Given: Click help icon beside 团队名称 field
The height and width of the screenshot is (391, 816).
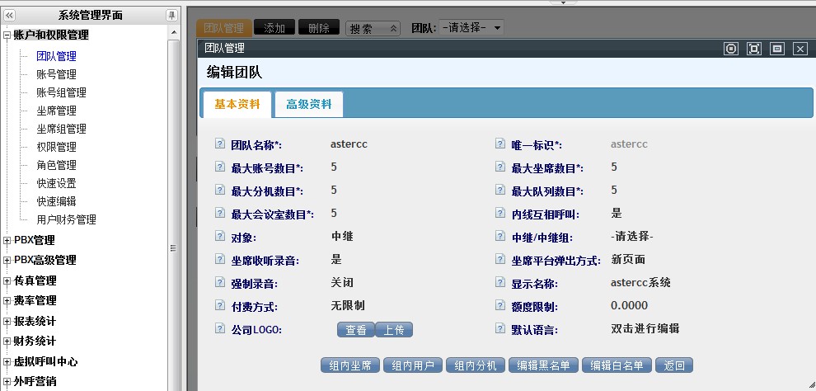Looking at the screenshot, I should 219,144.
